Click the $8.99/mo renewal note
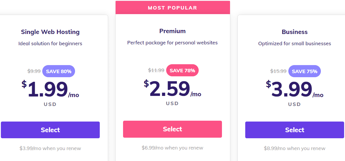 tap(294, 149)
